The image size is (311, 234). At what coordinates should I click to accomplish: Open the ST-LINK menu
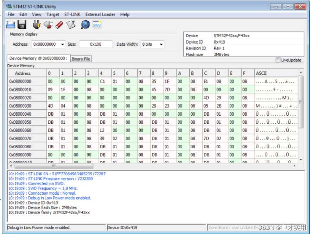click(x=72, y=14)
